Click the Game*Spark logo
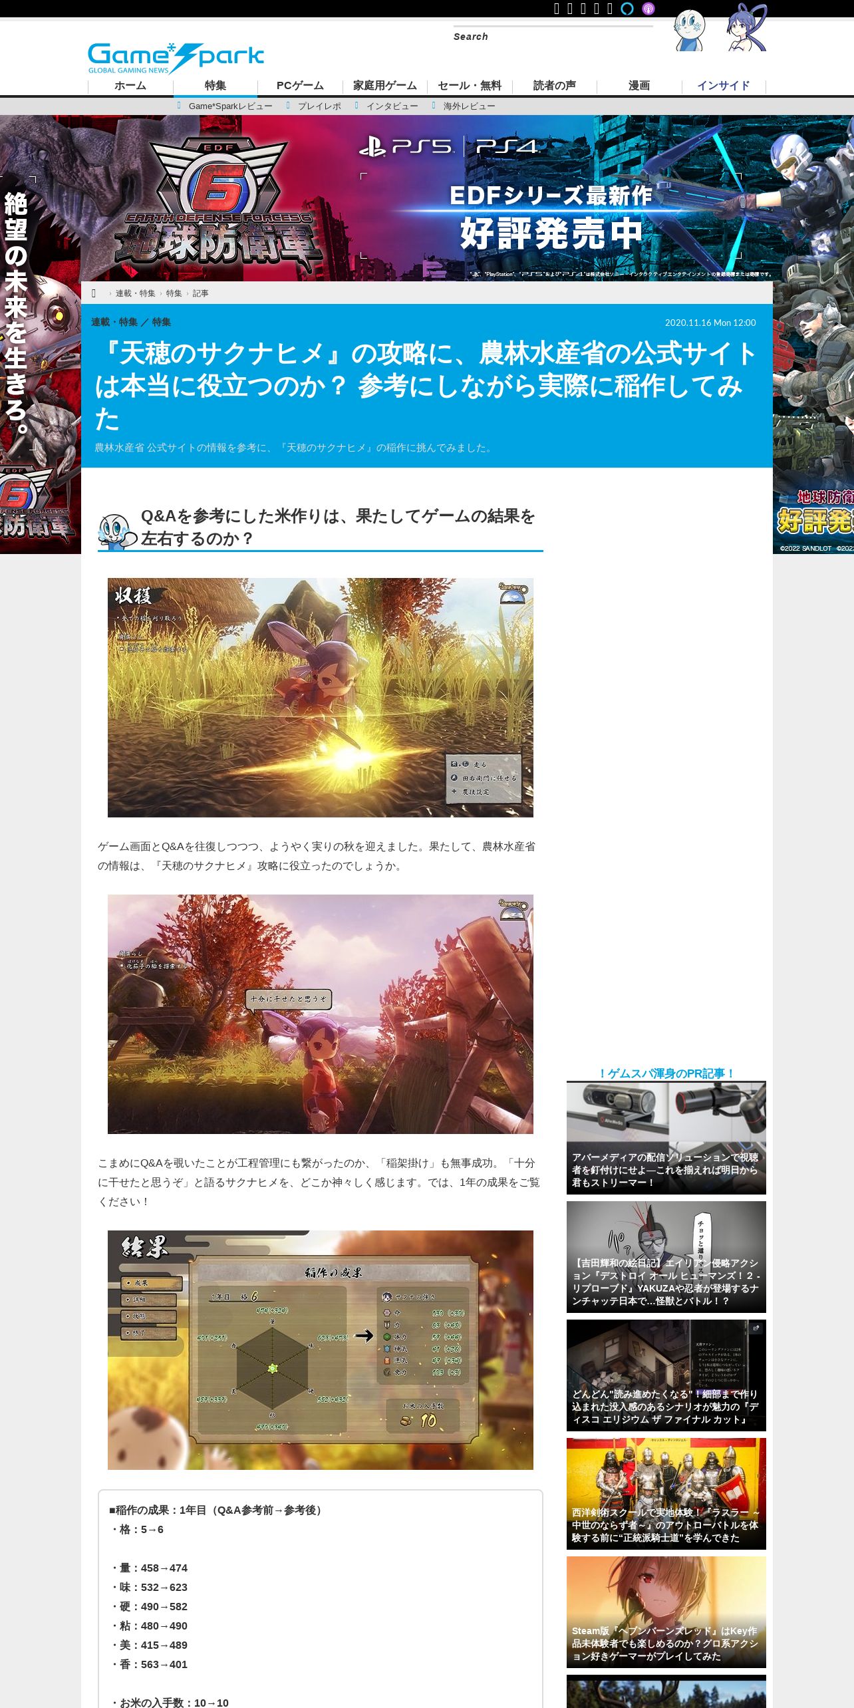Screen dimensions: 854x1708 coord(176,58)
